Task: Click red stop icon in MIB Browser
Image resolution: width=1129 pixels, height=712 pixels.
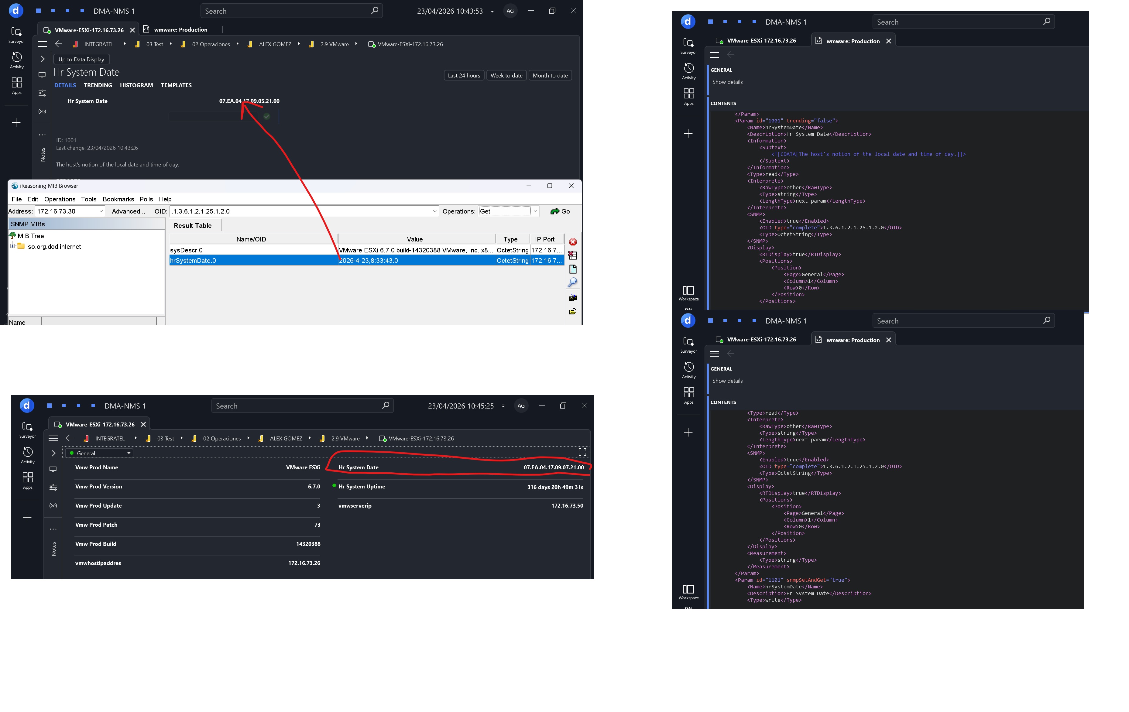Action: [x=572, y=242]
